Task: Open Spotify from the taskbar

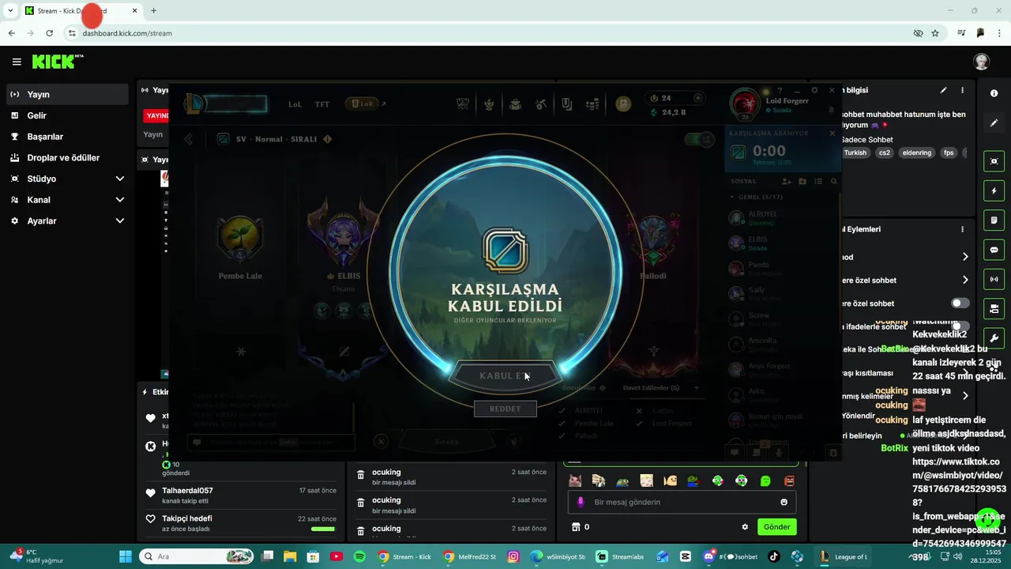Action: 359,556
